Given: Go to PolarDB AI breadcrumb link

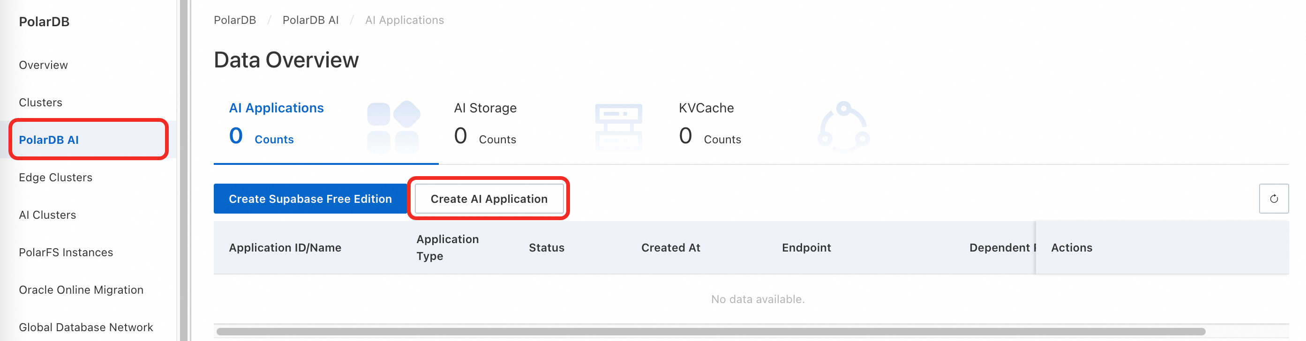Looking at the screenshot, I should 310,20.
